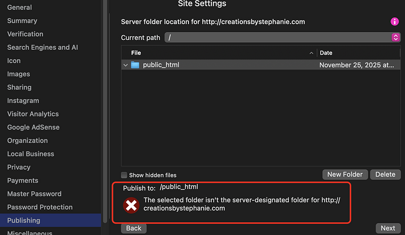Open Password Protection settings

(x=40, y=207)
